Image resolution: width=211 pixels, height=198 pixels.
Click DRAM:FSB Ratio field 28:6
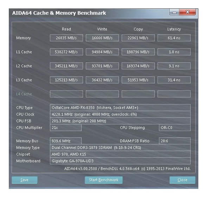coord(175,141)
